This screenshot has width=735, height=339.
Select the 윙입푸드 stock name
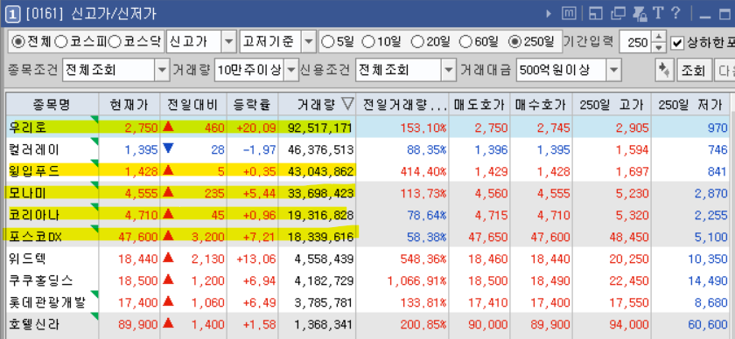tap(34, 171)
